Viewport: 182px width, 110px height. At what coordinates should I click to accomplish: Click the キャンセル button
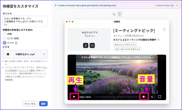coord(30,104)
